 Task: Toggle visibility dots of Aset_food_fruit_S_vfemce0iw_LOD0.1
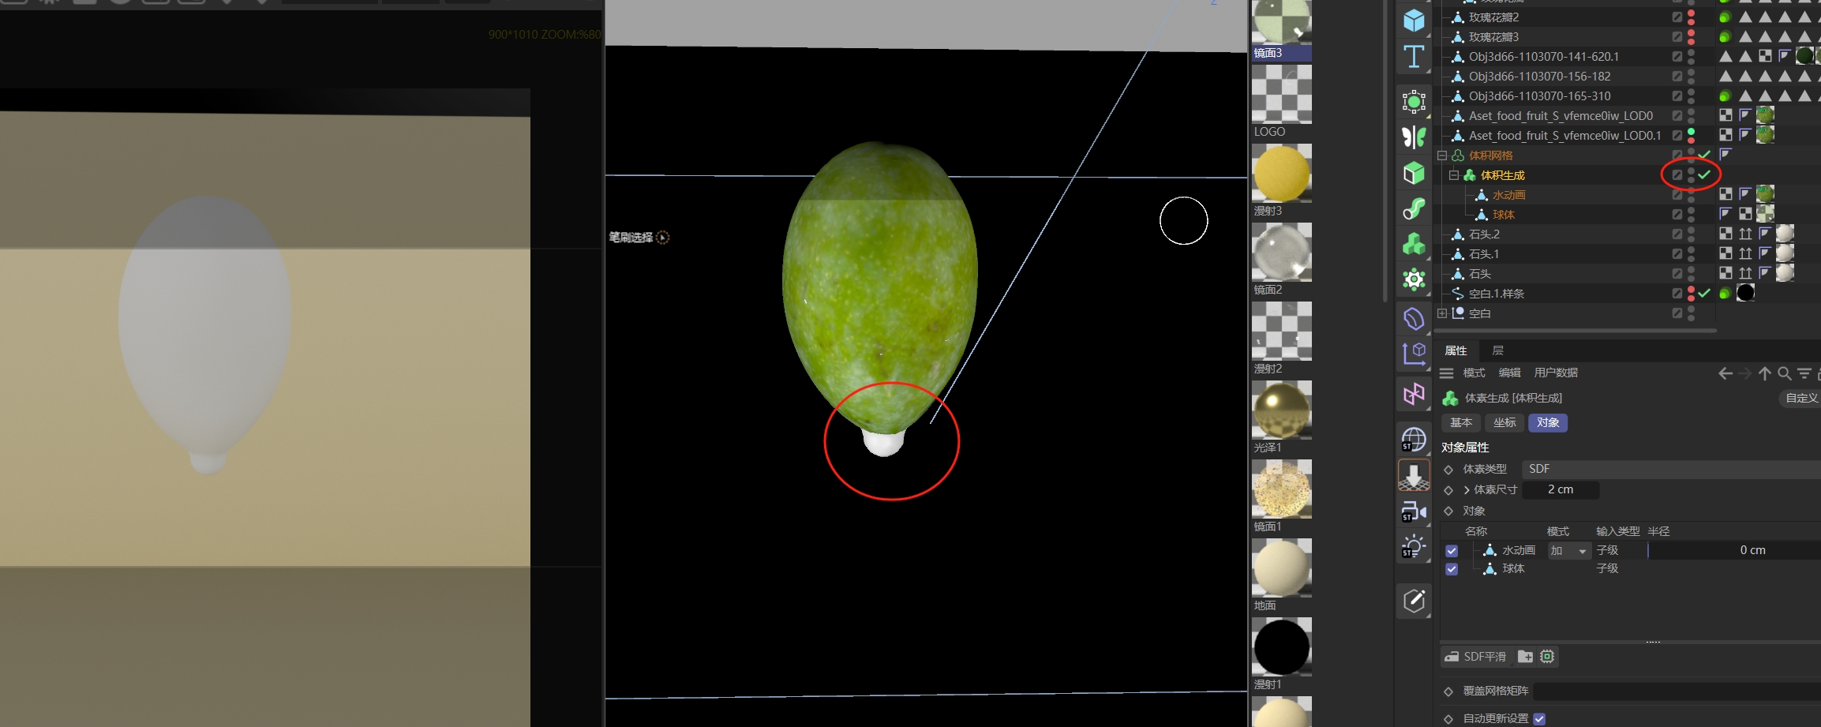point(1691,135)
